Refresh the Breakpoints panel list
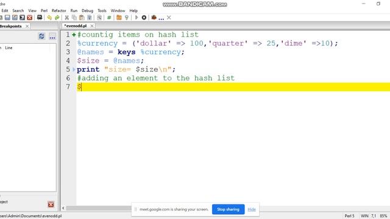The height and width of the screenshot is (219, 390). pyautogui.click(x=41, y=36)
